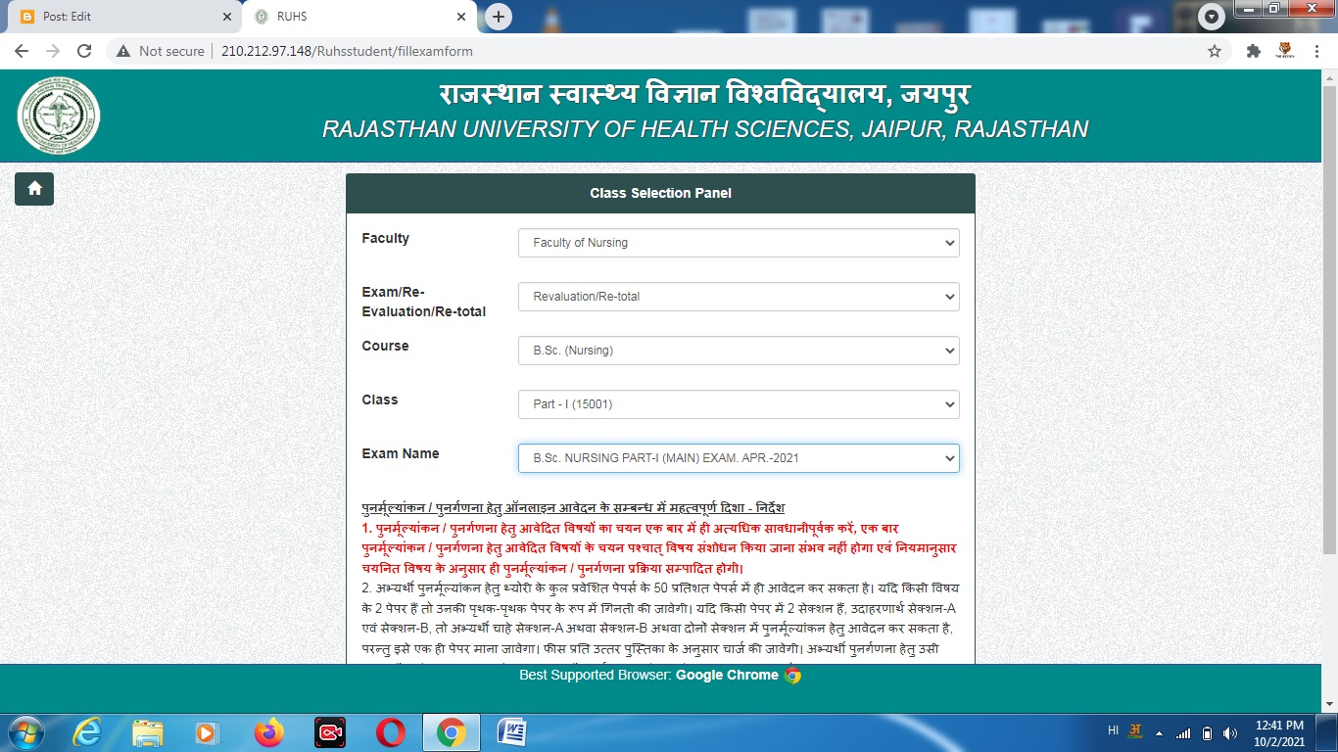Open Windows Explorer from the taskbar
This screenshot has height=752, width=1338.
[x=148, y=732]
